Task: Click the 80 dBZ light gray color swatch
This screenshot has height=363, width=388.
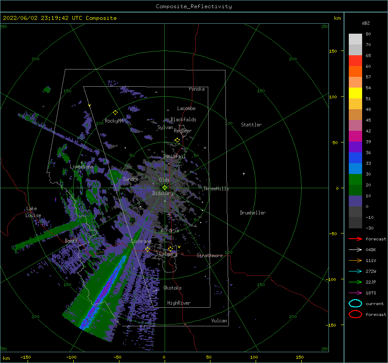Action: 355,39
